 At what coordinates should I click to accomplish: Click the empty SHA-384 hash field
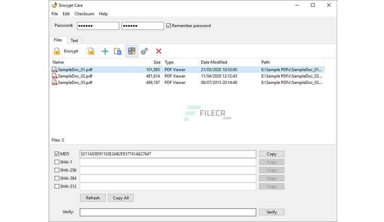[168, 178]
